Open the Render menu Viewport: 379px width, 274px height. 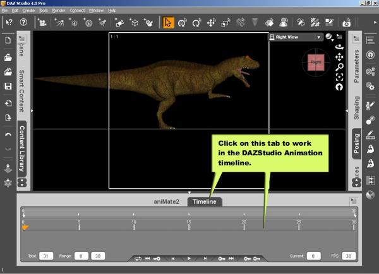click(59, 11)
